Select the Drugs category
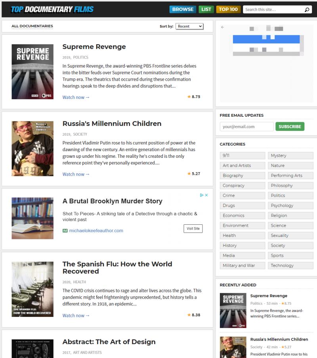The height and width of the screenshot is (358, 317). click(243, 205)
